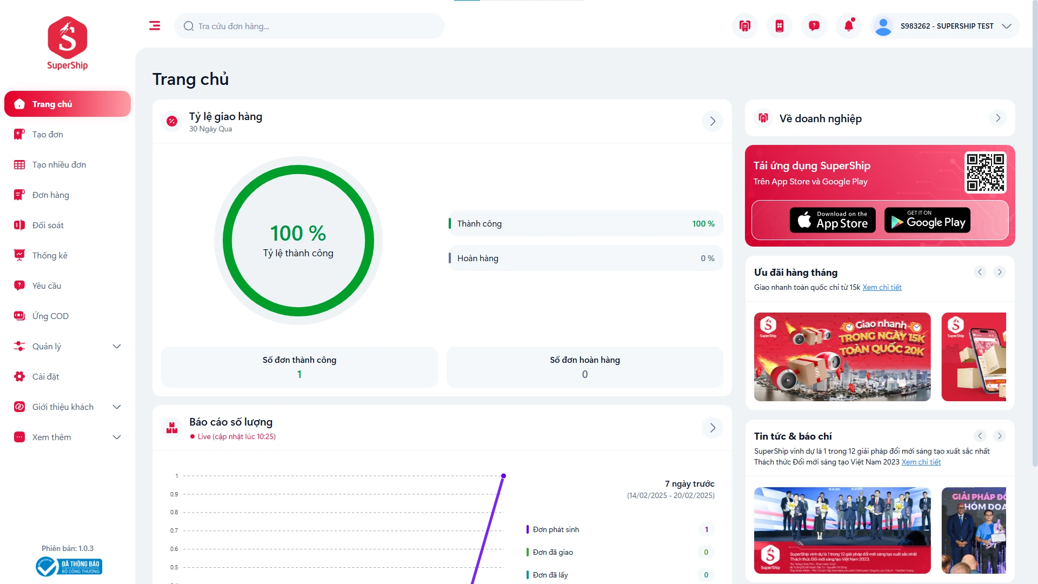1038x584 pixels.
Task: Expand the Giới thiệu khách submenu
Action: 116,407
